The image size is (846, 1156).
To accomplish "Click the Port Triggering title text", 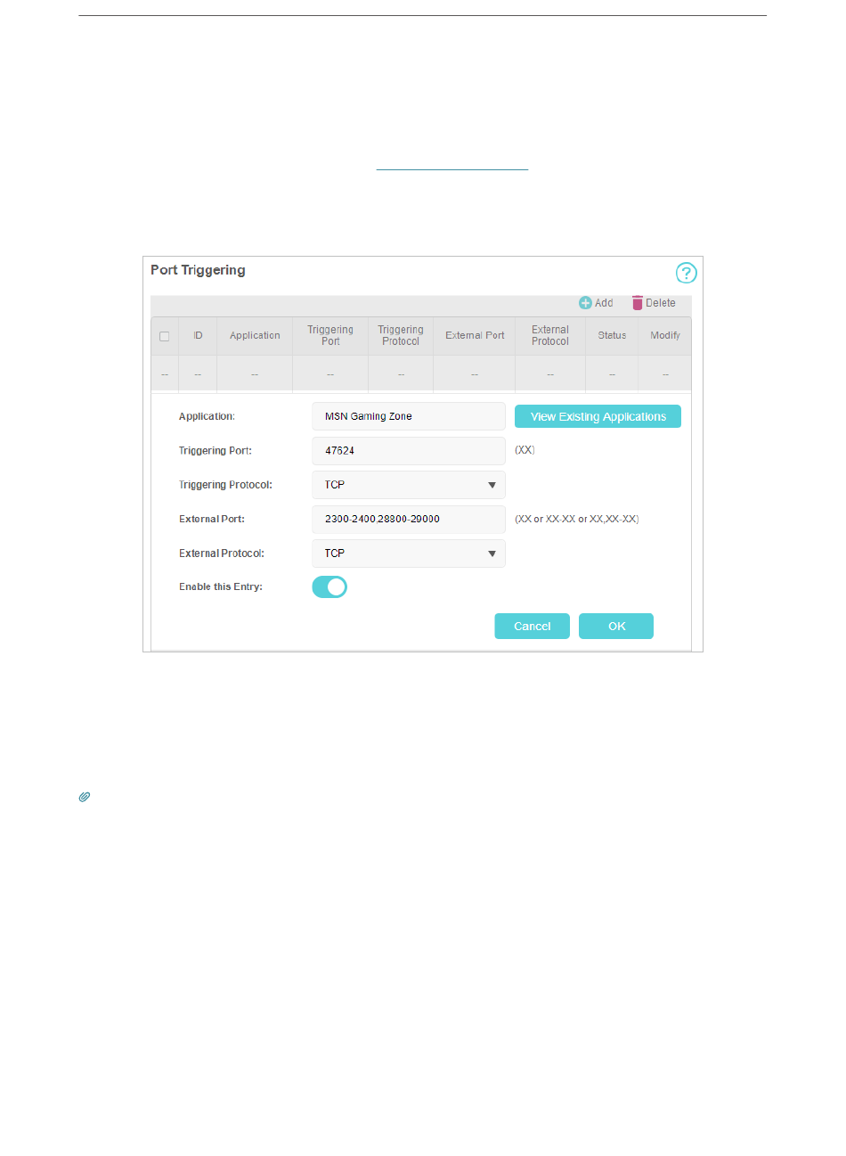I will [x=198, y=270].
